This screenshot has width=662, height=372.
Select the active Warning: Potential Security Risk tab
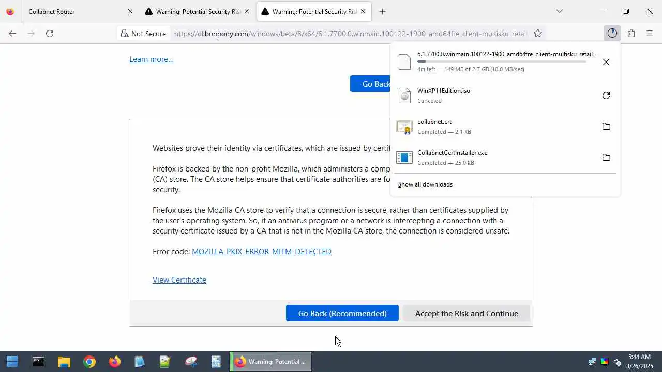pyautogui.click(x=314, y=11)
